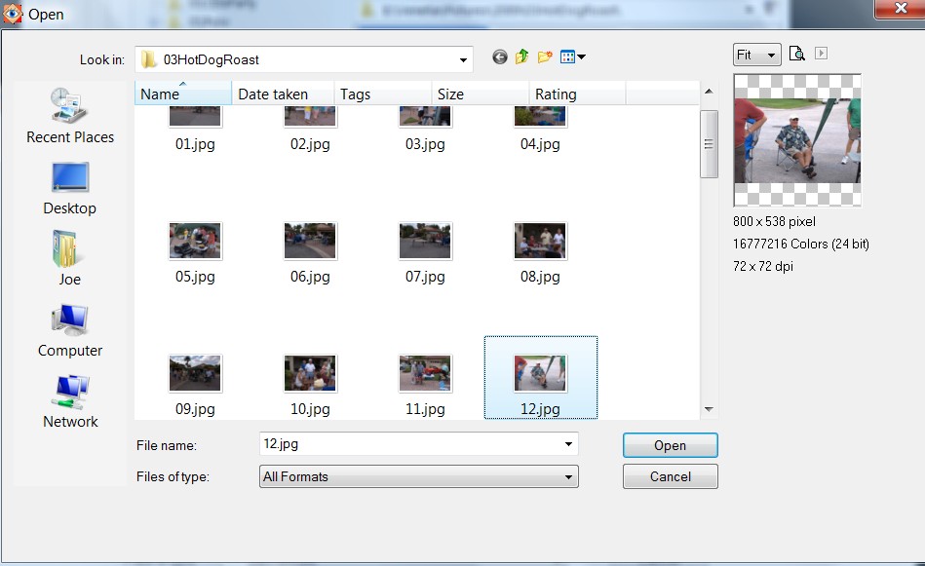Close the Open dialog window
925x566 pixels.
(901, 9)
